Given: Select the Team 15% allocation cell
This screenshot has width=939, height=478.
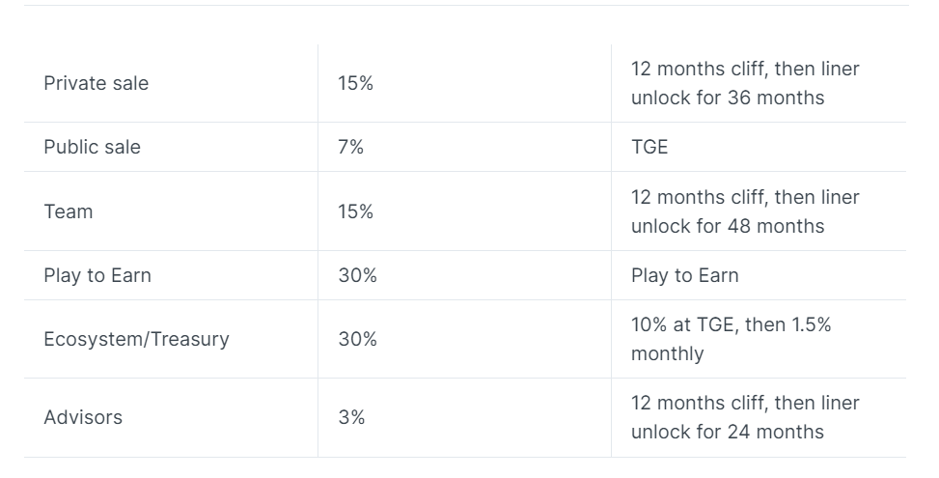Looking at the screenshot, I should tap(355, 211).
